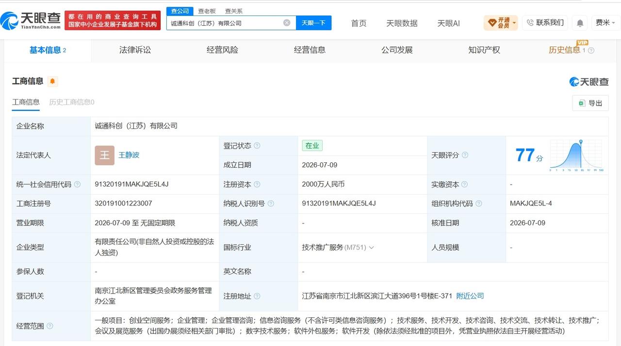Viewport: 621px width, 346px height.
Task: Switch to the 法律诉讼 tab
Action: coord(135,50)
